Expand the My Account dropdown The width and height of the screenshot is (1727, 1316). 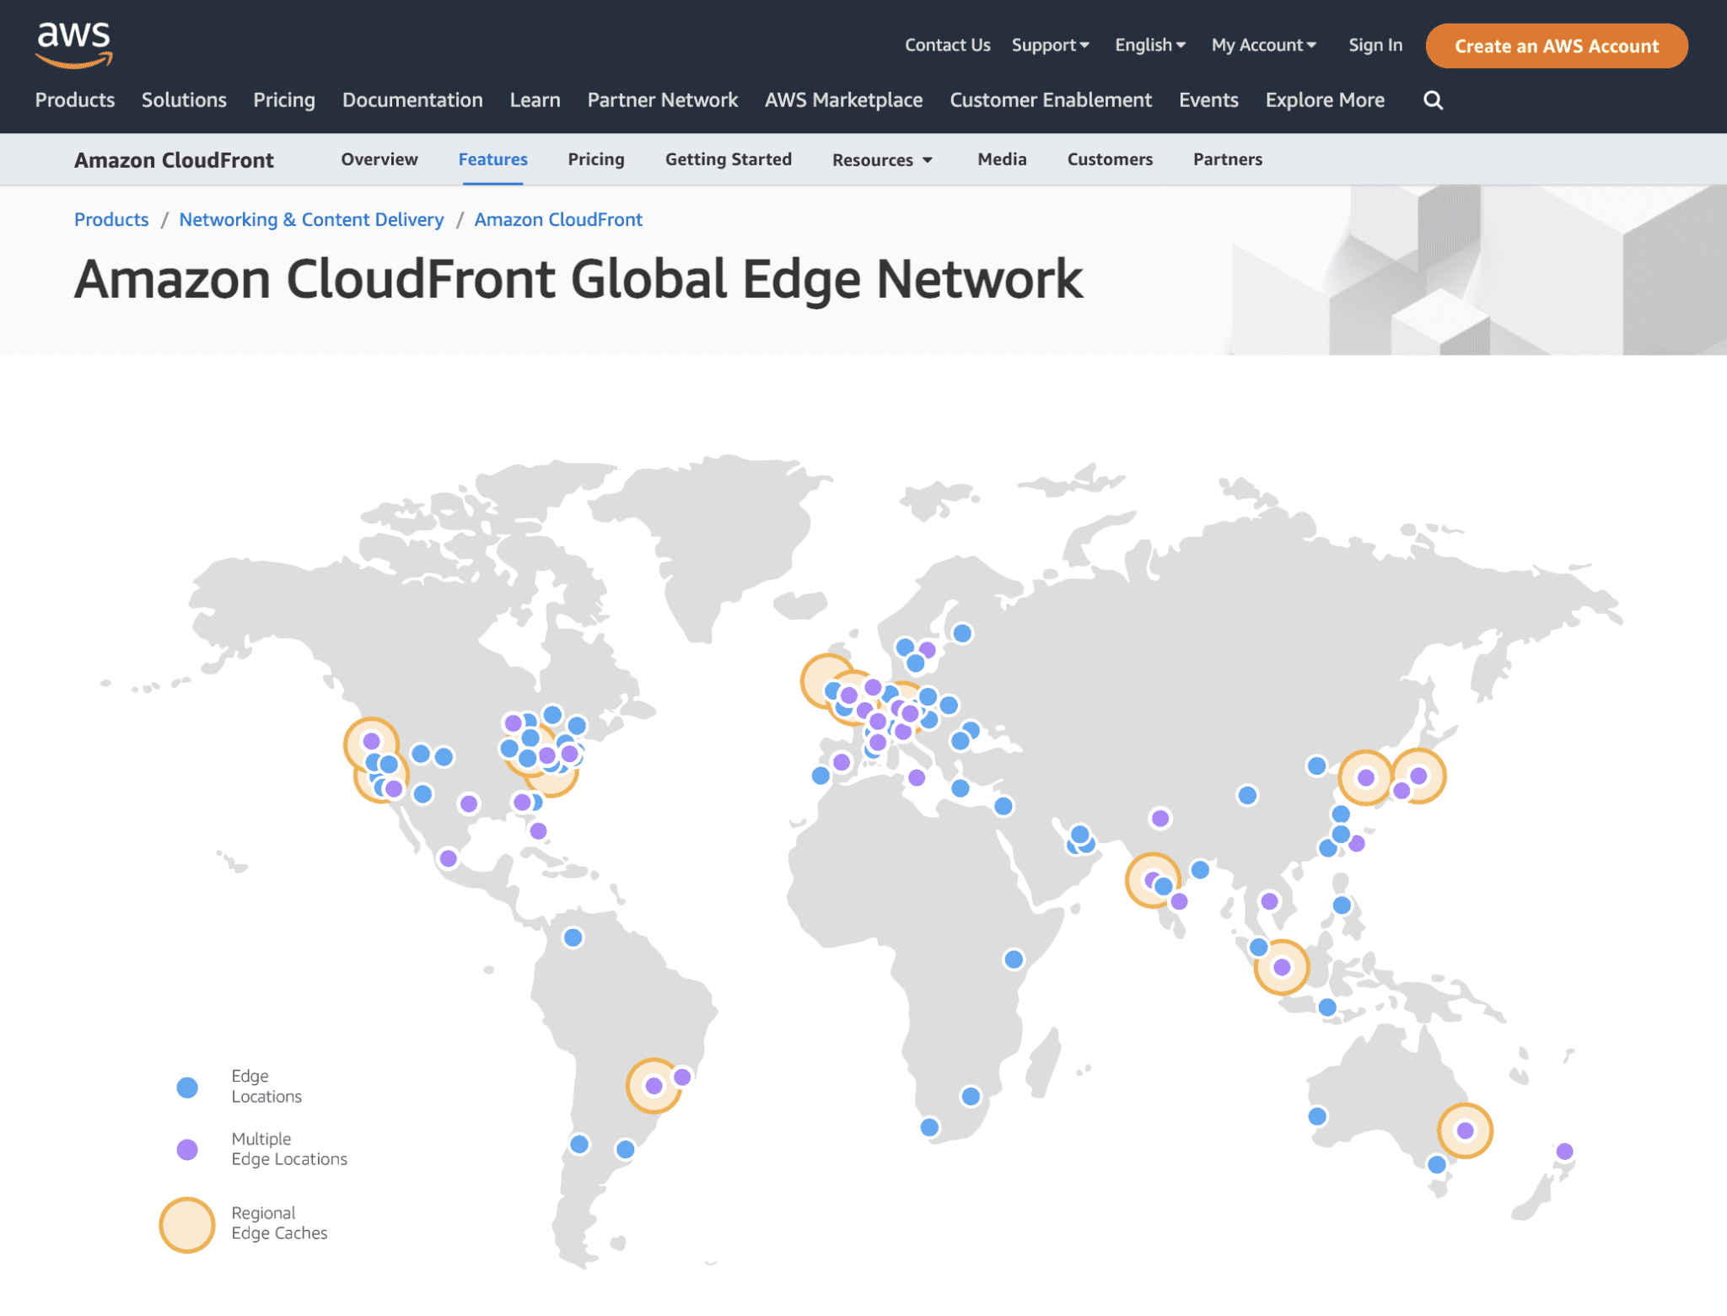coord(1263,45)
